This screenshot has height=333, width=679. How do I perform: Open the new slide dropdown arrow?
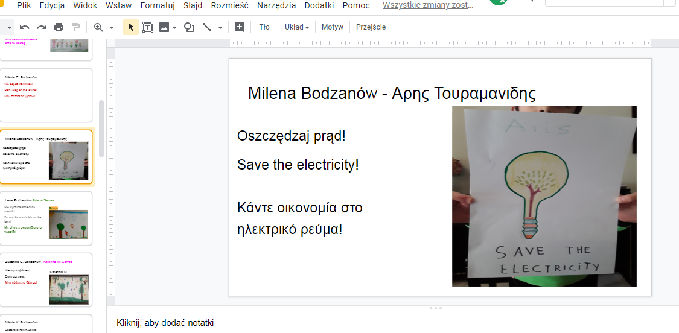tap(10, 27)
